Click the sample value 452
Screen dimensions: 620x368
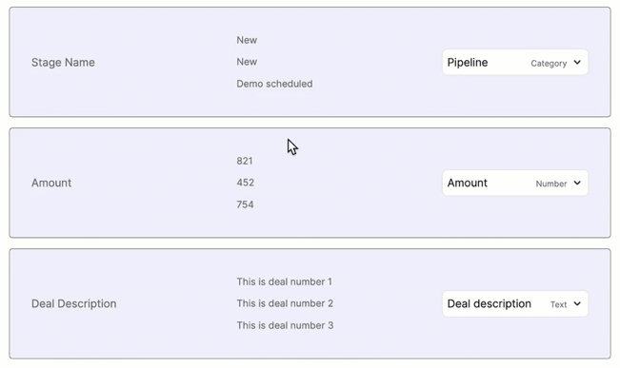pos(245,183)
